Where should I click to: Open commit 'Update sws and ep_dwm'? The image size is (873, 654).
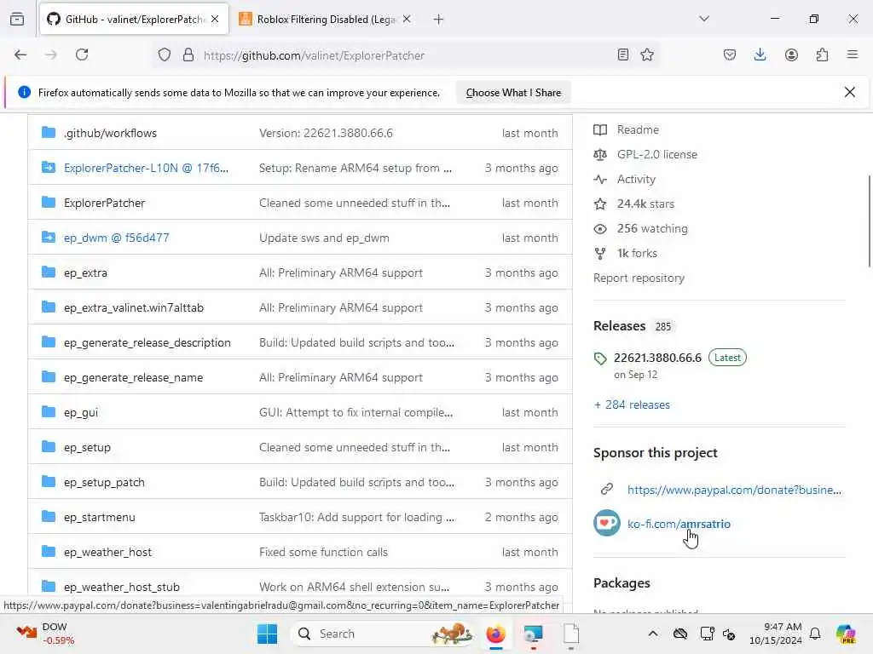(x=324, y=238)
